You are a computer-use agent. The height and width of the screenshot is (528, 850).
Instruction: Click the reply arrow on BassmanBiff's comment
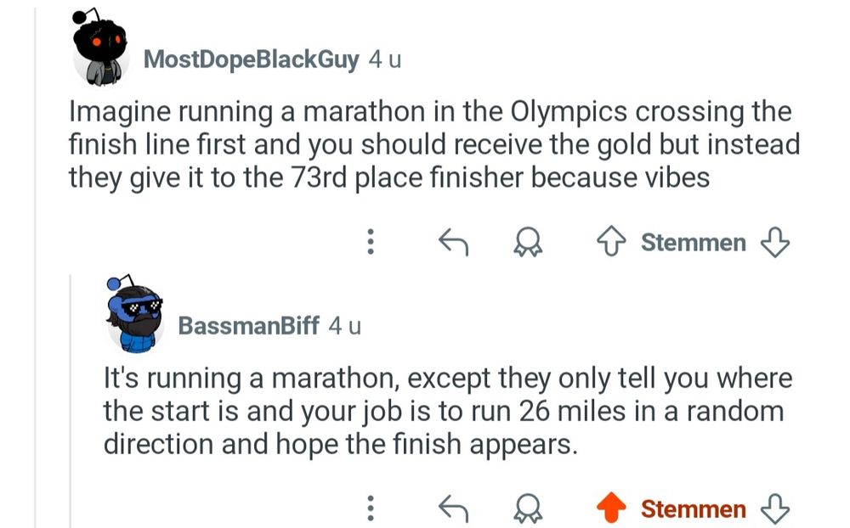(453, 508)
